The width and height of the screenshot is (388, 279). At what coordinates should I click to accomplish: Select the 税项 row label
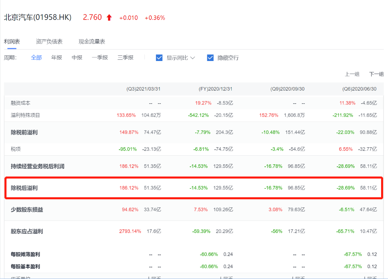point(15,149)
